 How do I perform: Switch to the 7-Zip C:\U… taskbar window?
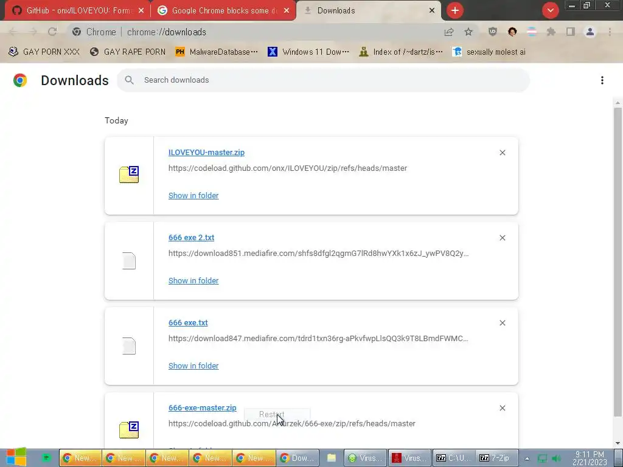(453, 458)
